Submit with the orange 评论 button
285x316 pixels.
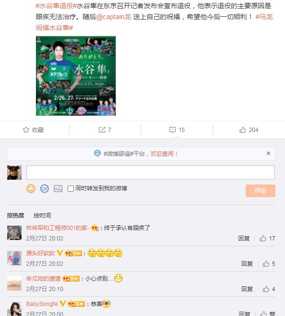click(x=261, y=191)
